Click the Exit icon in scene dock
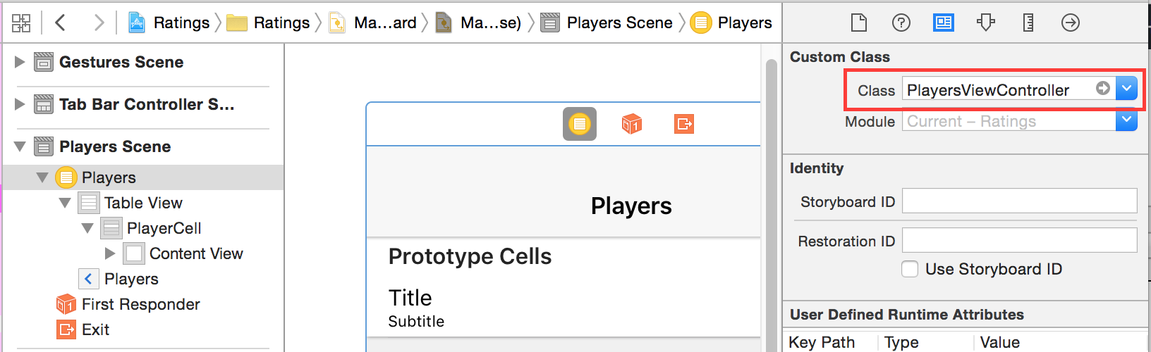This screenshot has height=352, width=1151. (x=683, y=125)
